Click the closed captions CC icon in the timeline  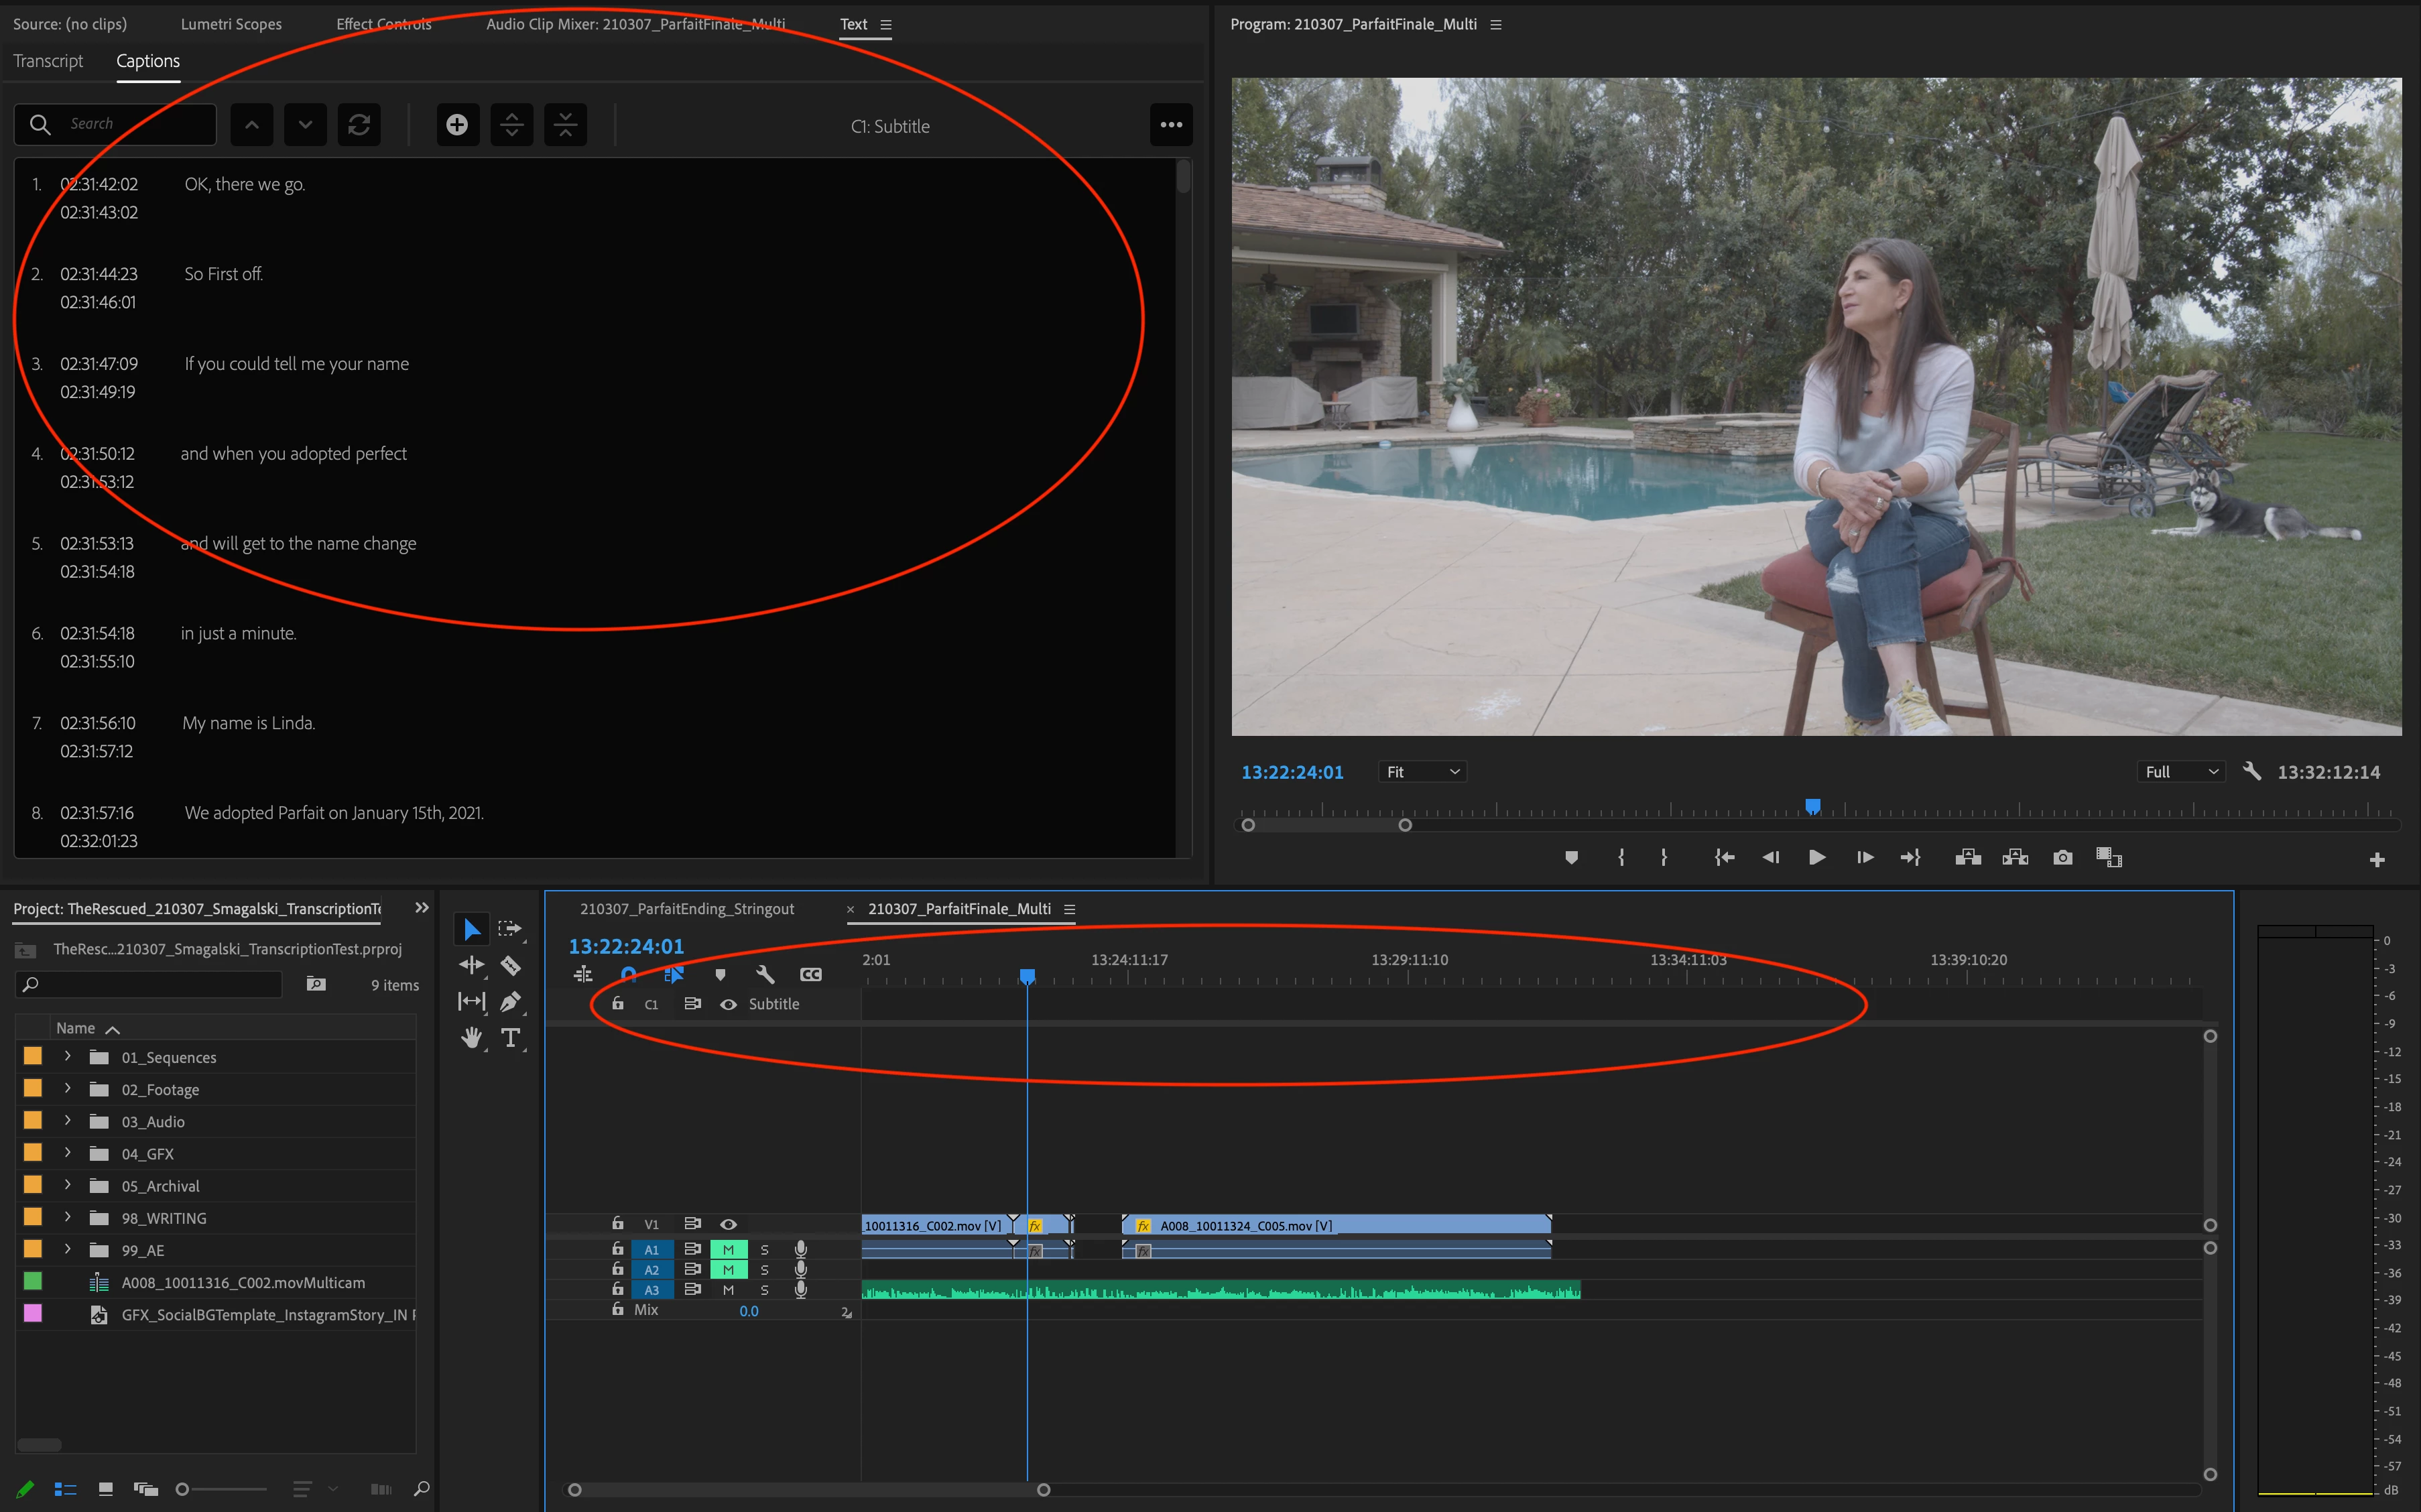[x=811, y=975]
